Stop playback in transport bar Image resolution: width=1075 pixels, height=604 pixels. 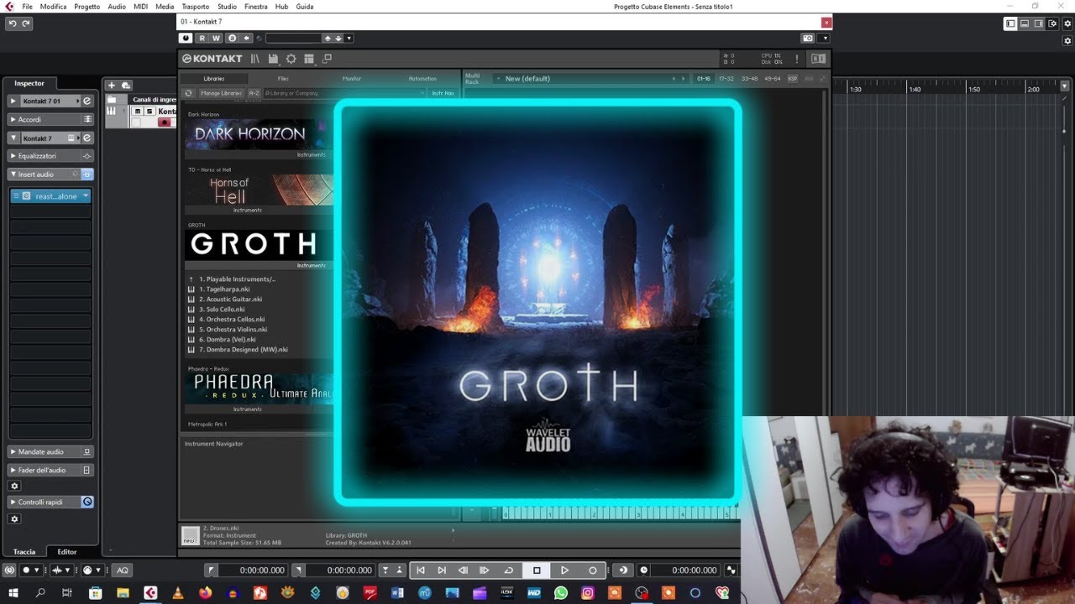click(x=537, y=570)
